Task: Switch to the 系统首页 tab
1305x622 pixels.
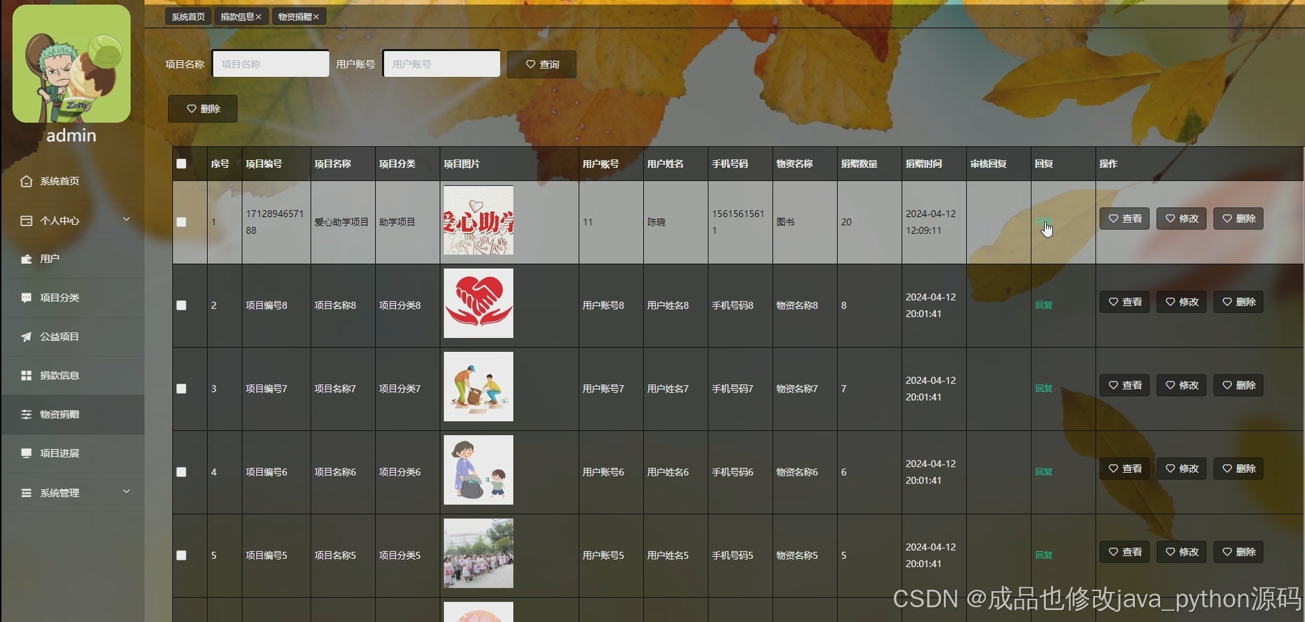Action: (188, 16)
